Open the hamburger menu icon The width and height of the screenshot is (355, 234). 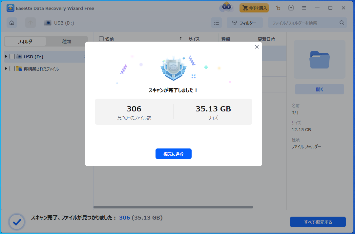coord(304,8)
